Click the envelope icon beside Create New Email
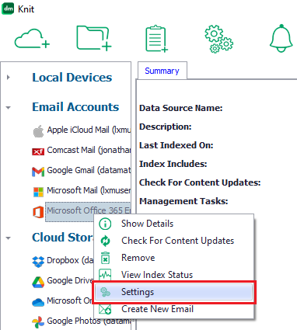Viewport: 297px width, 330px height. tap(105, 309)
